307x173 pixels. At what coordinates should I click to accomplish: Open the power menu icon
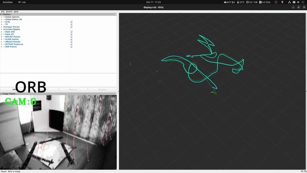(303, 2)
